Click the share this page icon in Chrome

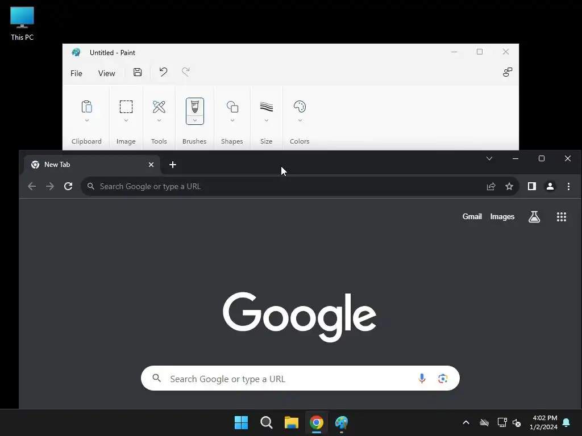tap(491, 186)
